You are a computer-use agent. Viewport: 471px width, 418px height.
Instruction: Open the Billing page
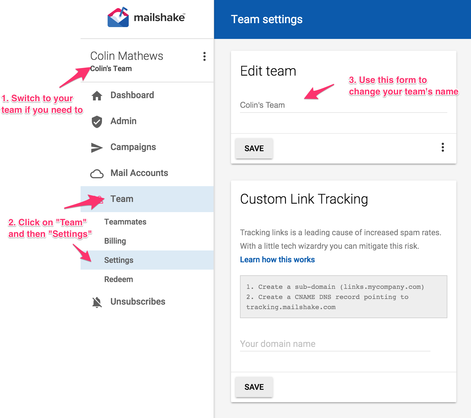pyautogui.click(x=115, y=241)
